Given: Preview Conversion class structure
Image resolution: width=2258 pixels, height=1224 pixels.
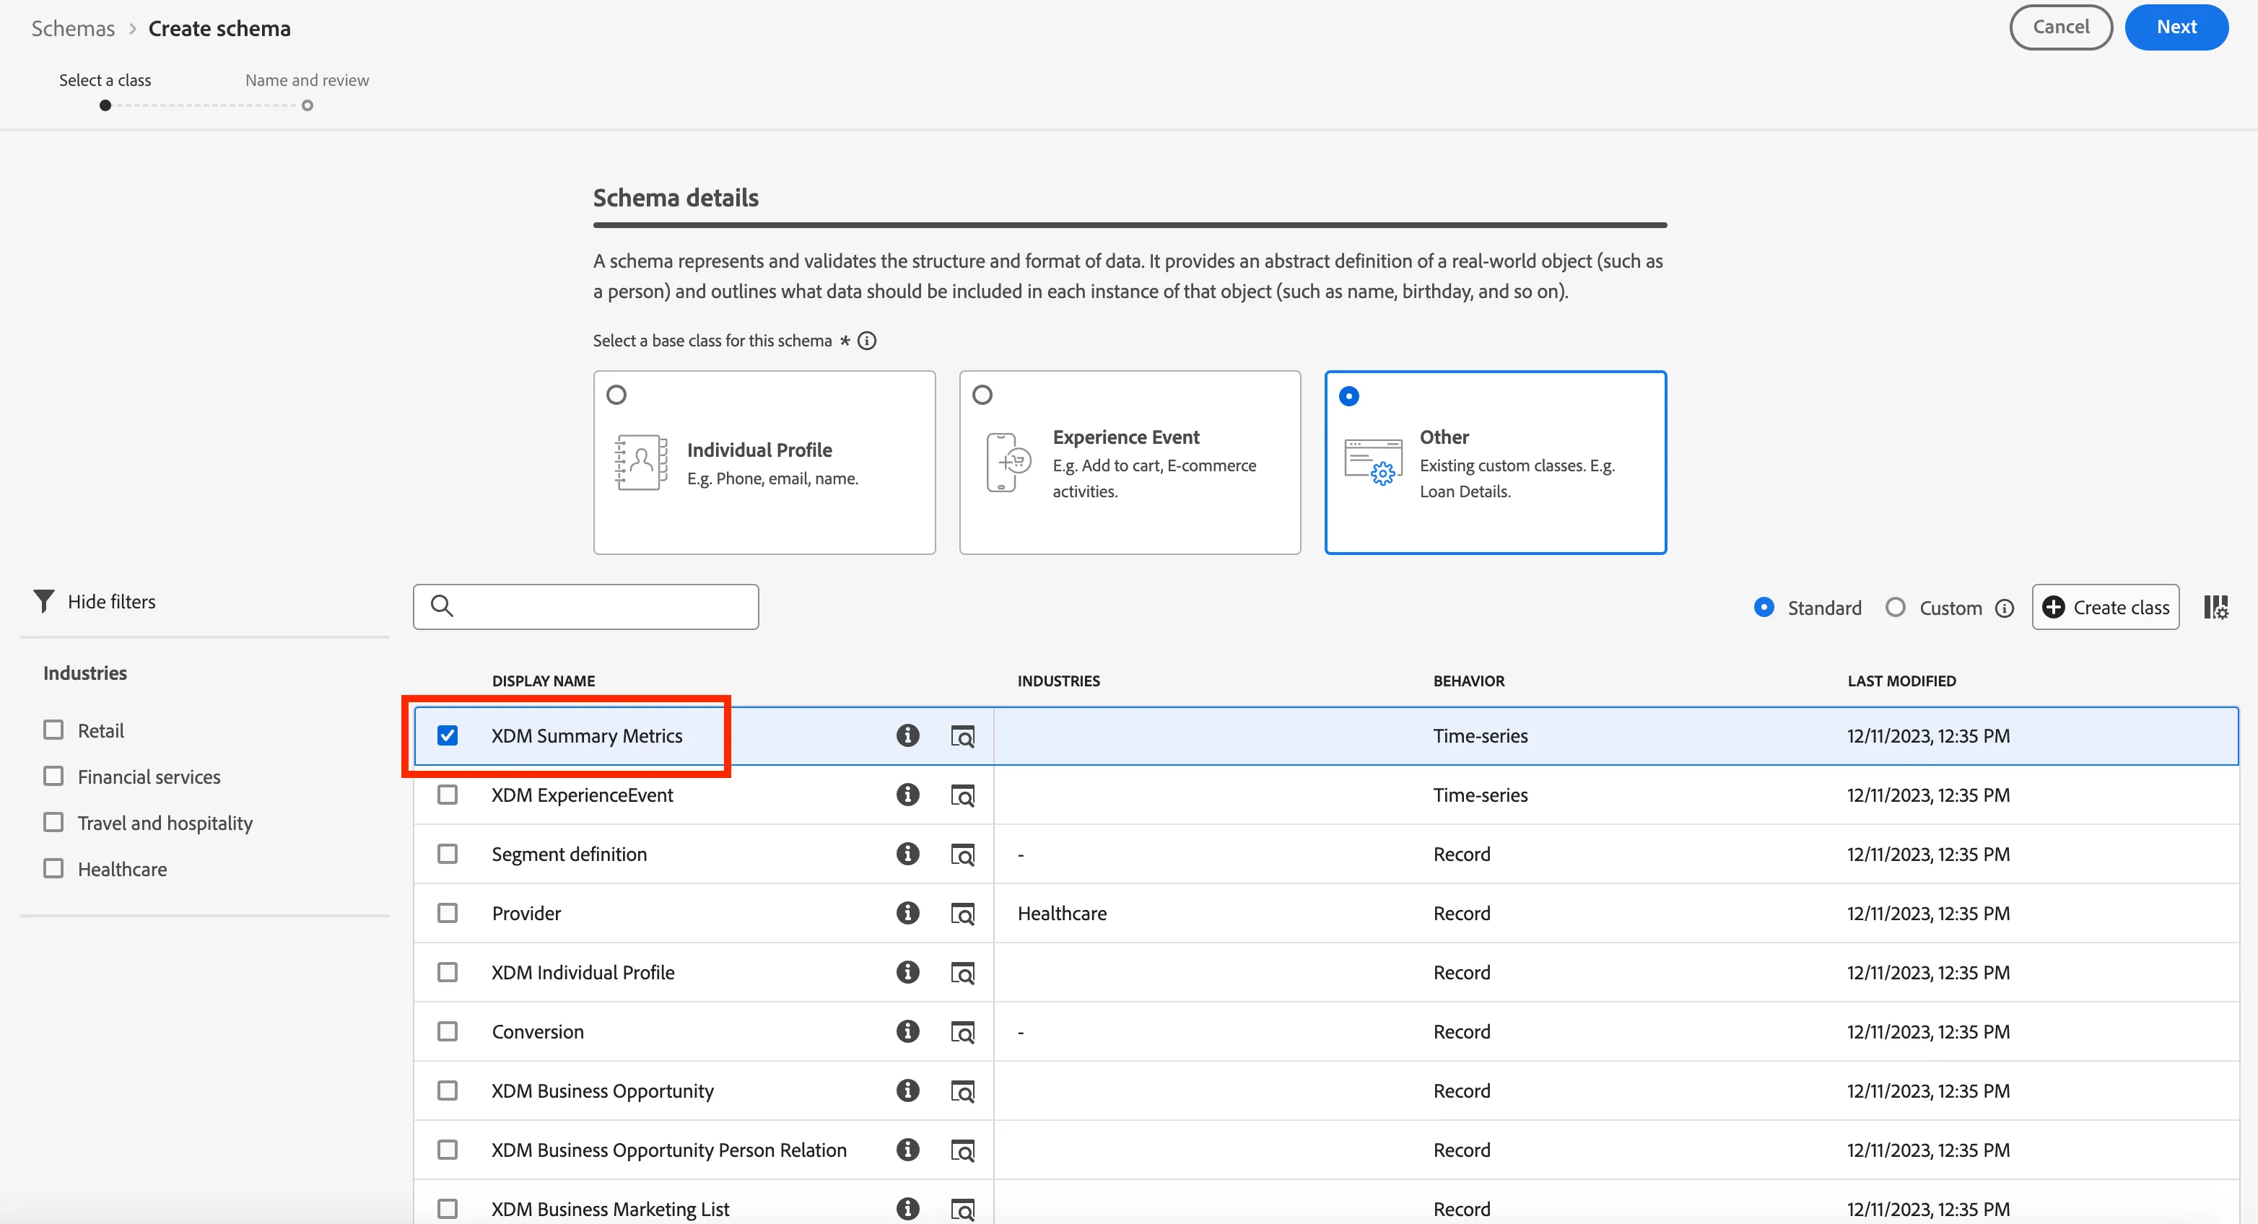Looking at the screenshot, I should click(962, 1032).
